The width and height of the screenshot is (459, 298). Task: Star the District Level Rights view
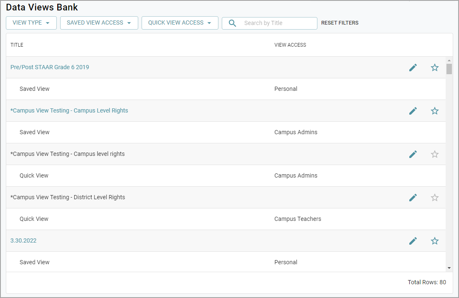[x=435, y=198]
